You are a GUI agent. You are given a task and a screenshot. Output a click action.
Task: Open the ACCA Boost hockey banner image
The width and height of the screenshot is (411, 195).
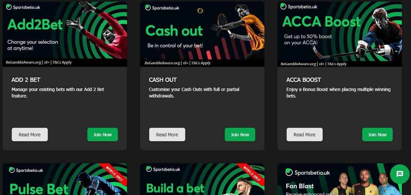click(340, 34)
